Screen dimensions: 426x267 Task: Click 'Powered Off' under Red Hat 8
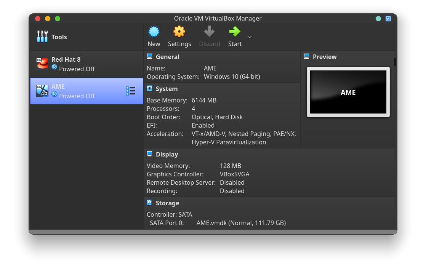[77, 69]
